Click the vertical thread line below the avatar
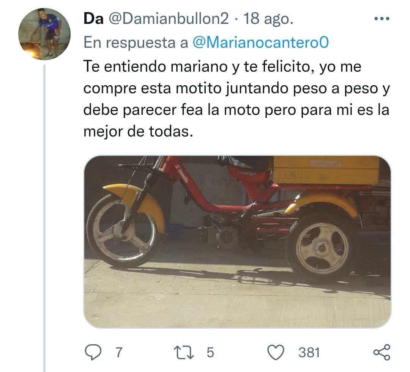This screenshot has height=372, width=410. point(44,218)
